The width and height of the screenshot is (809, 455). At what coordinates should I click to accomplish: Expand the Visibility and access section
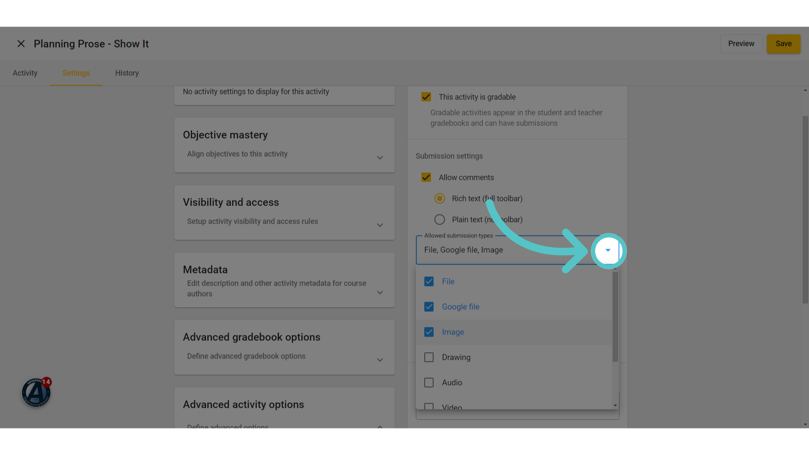tap(380, 225)
